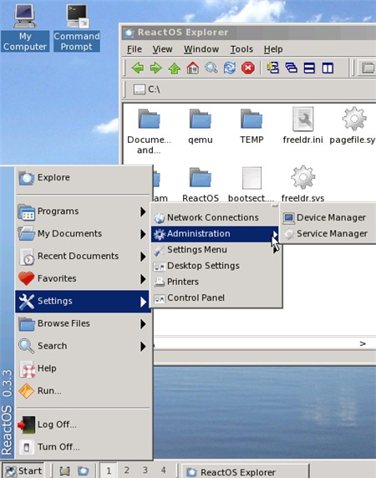Choose Log Off... from the Start menu
The height and width of the screenshot is (478, 376).
[x=84, y=425]
